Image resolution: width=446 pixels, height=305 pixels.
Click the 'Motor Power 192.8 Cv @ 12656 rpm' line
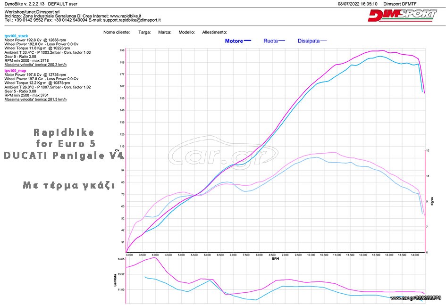point(35,40)
